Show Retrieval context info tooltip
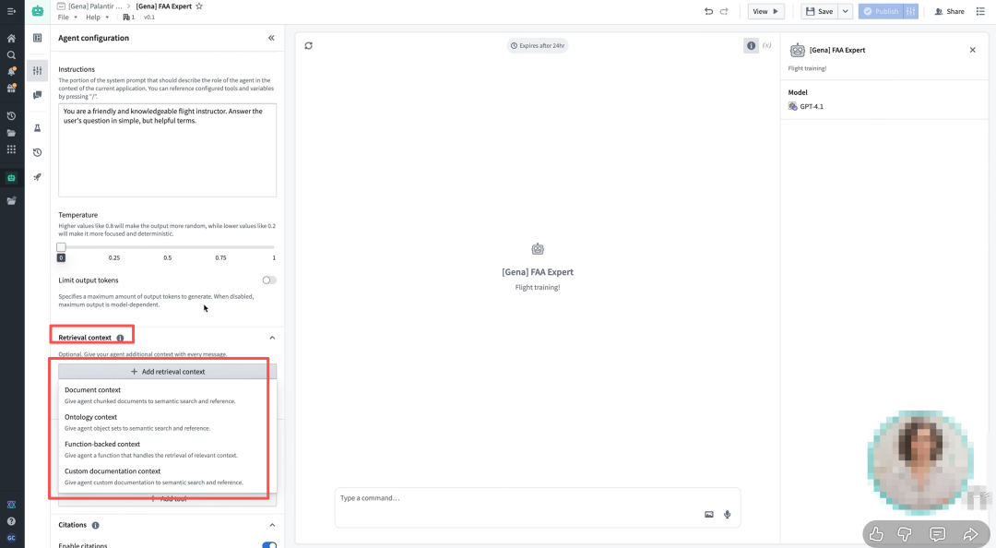The height and width of the screenshot is (548, 996). (120, 339)
